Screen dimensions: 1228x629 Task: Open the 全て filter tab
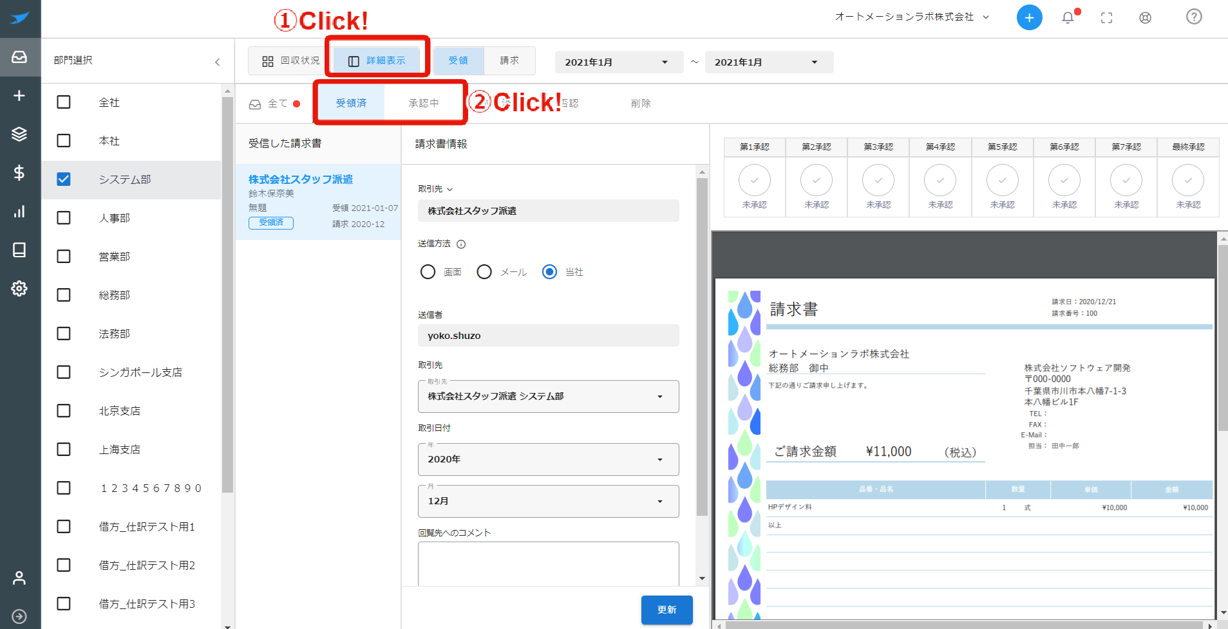[x=275, y=104]
